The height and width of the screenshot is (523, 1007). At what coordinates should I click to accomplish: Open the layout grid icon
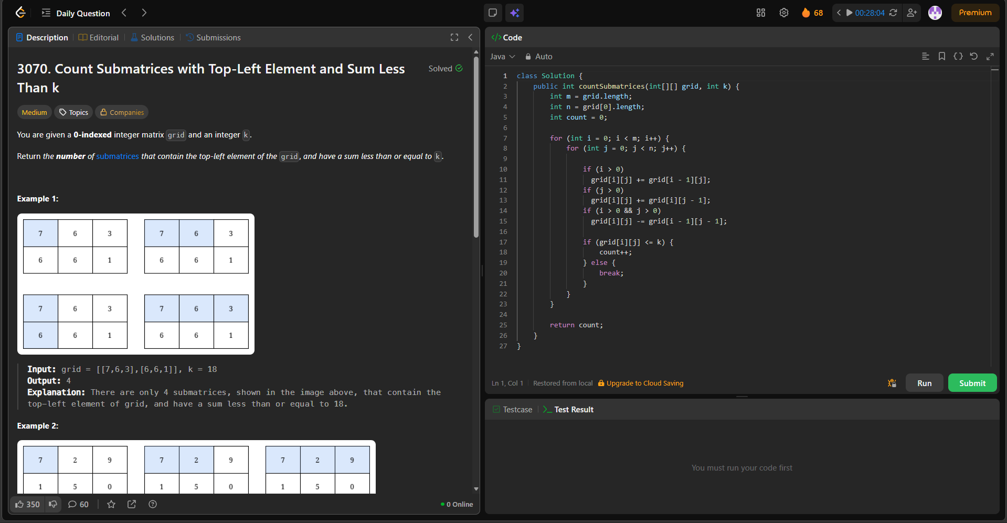[x=760, y=13]
